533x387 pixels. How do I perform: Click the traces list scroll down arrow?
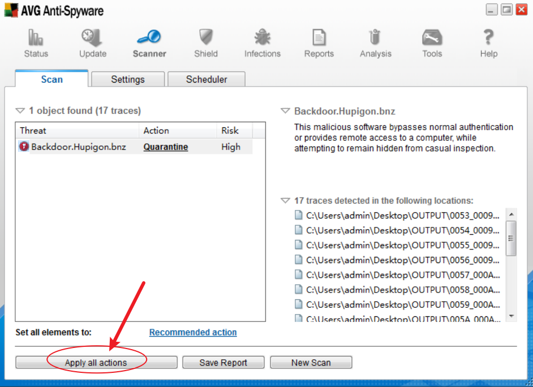[511, 316]
